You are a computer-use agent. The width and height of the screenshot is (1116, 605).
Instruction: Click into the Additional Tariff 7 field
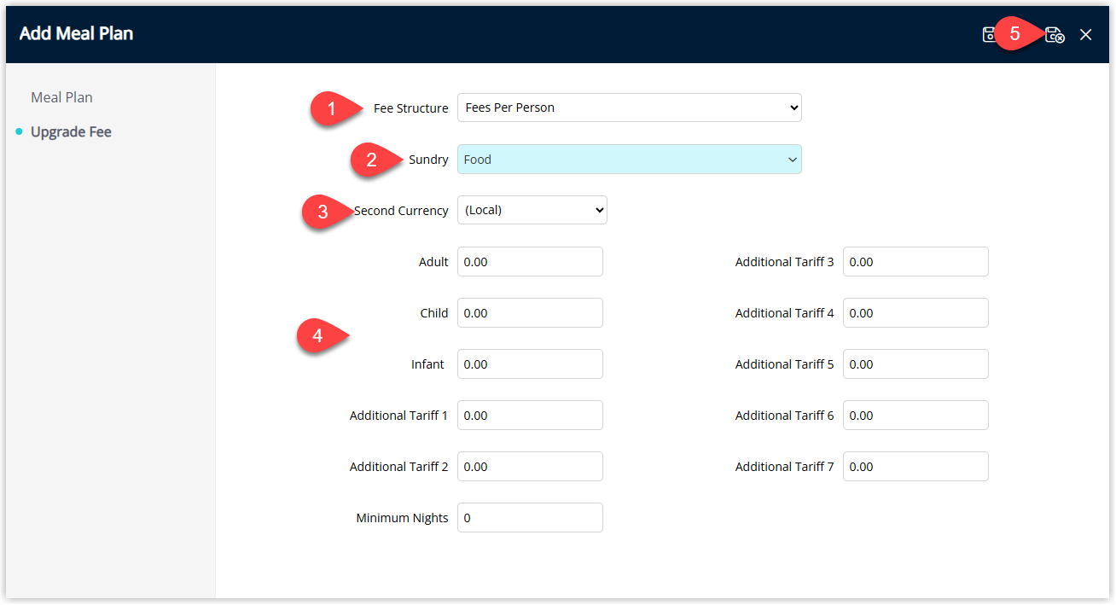pos(915,467)
